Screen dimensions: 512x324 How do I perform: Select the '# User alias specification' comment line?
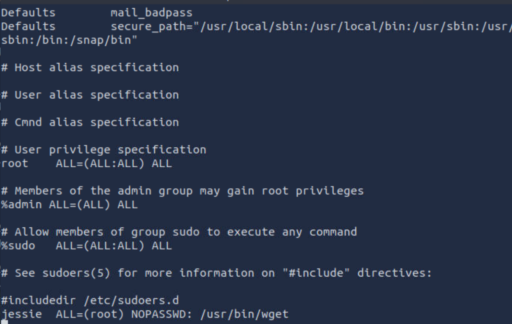point(90,95)
